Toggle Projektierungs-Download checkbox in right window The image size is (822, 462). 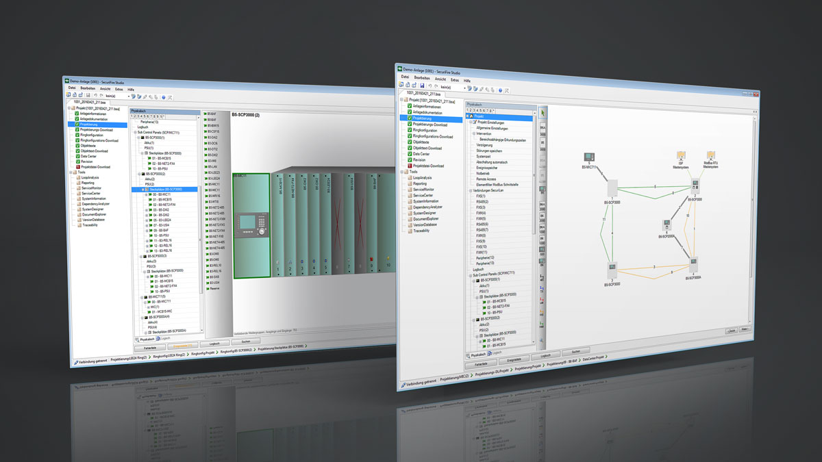pyautogui.click(x=410, y=125)
